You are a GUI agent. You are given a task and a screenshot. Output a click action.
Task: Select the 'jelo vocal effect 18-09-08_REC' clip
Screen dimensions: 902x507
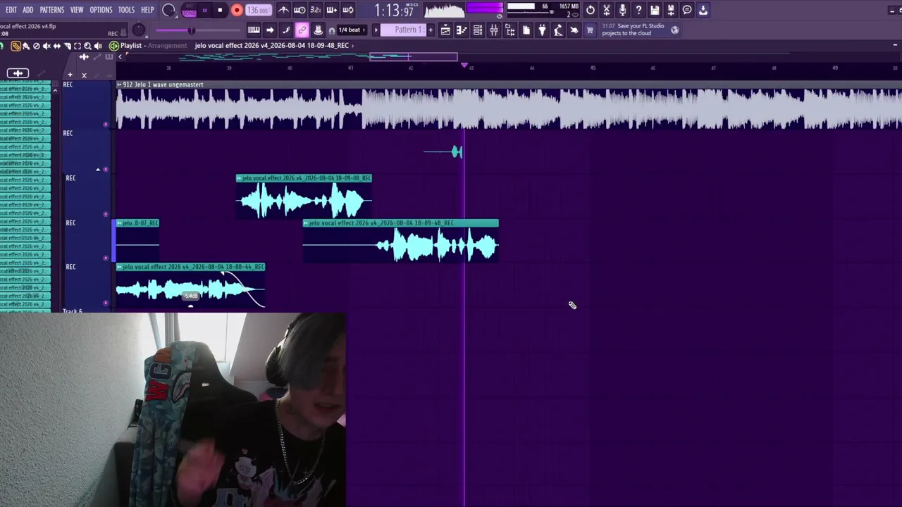304,196
